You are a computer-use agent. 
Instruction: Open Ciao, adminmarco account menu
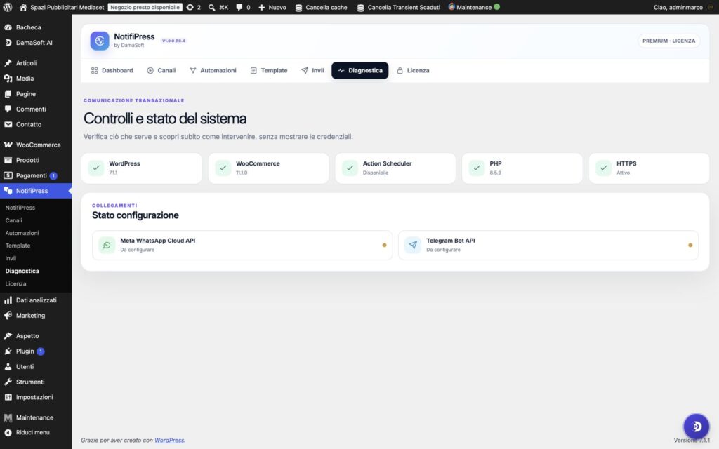pos(683,7)
